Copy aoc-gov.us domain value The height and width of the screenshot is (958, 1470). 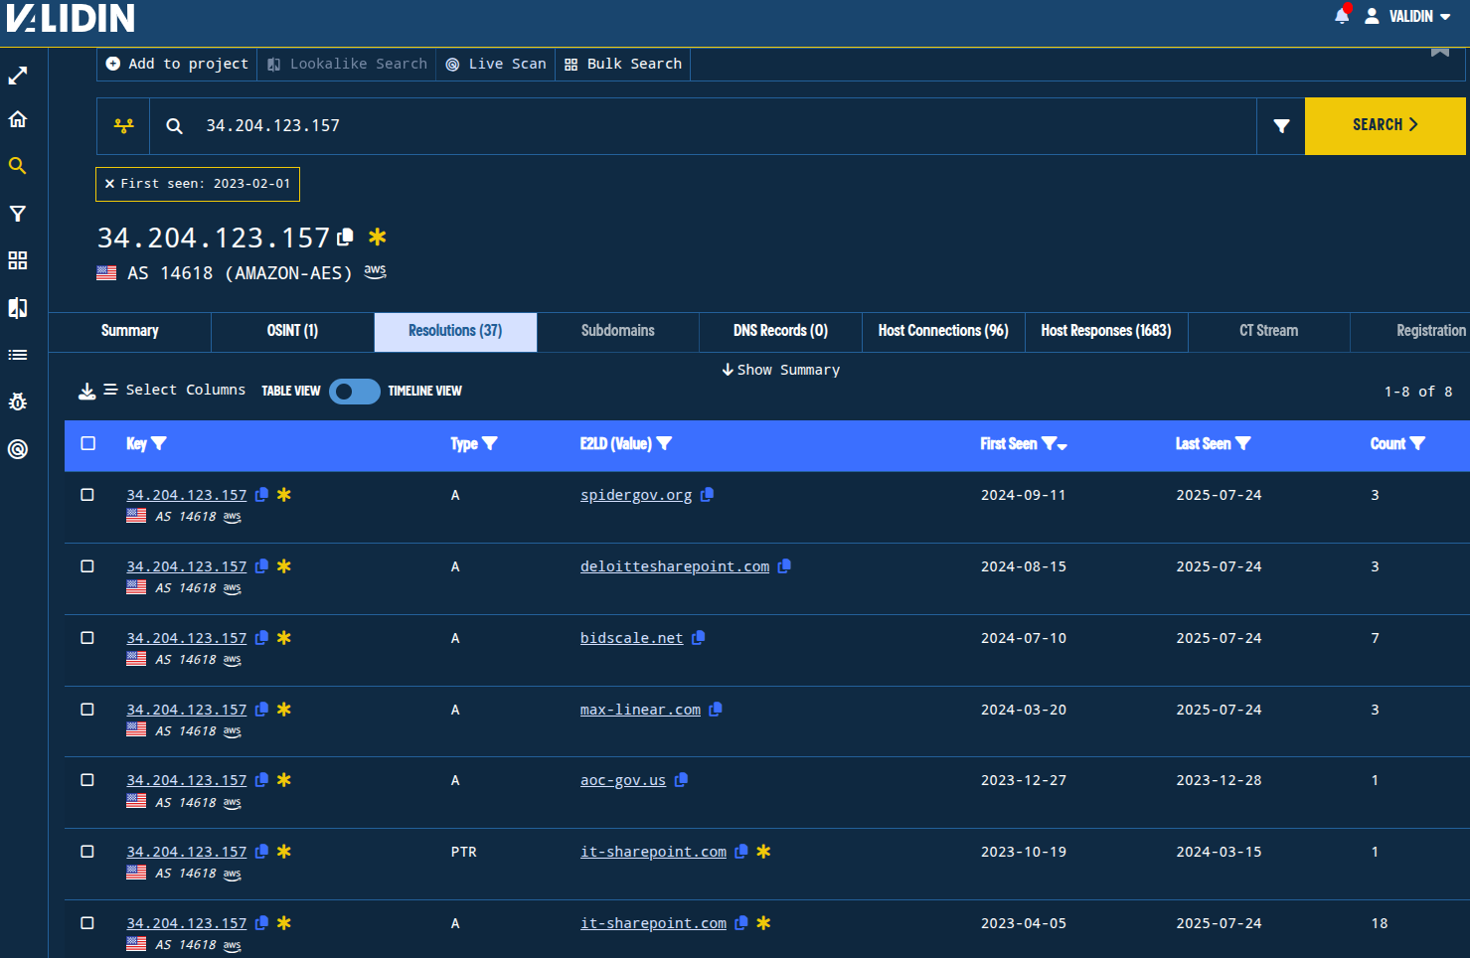[681, 780]
